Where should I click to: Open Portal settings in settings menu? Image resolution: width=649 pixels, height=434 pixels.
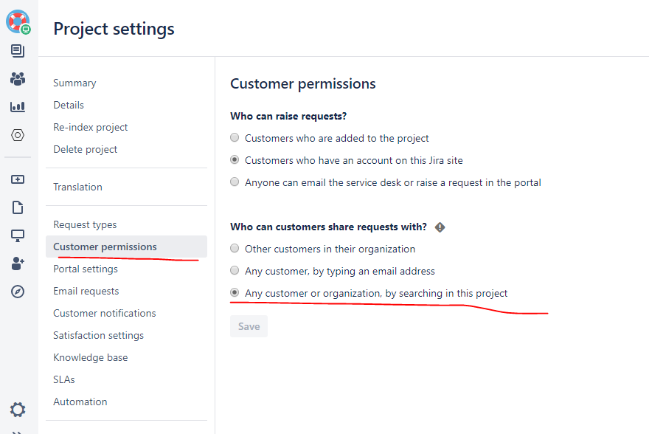86,269
